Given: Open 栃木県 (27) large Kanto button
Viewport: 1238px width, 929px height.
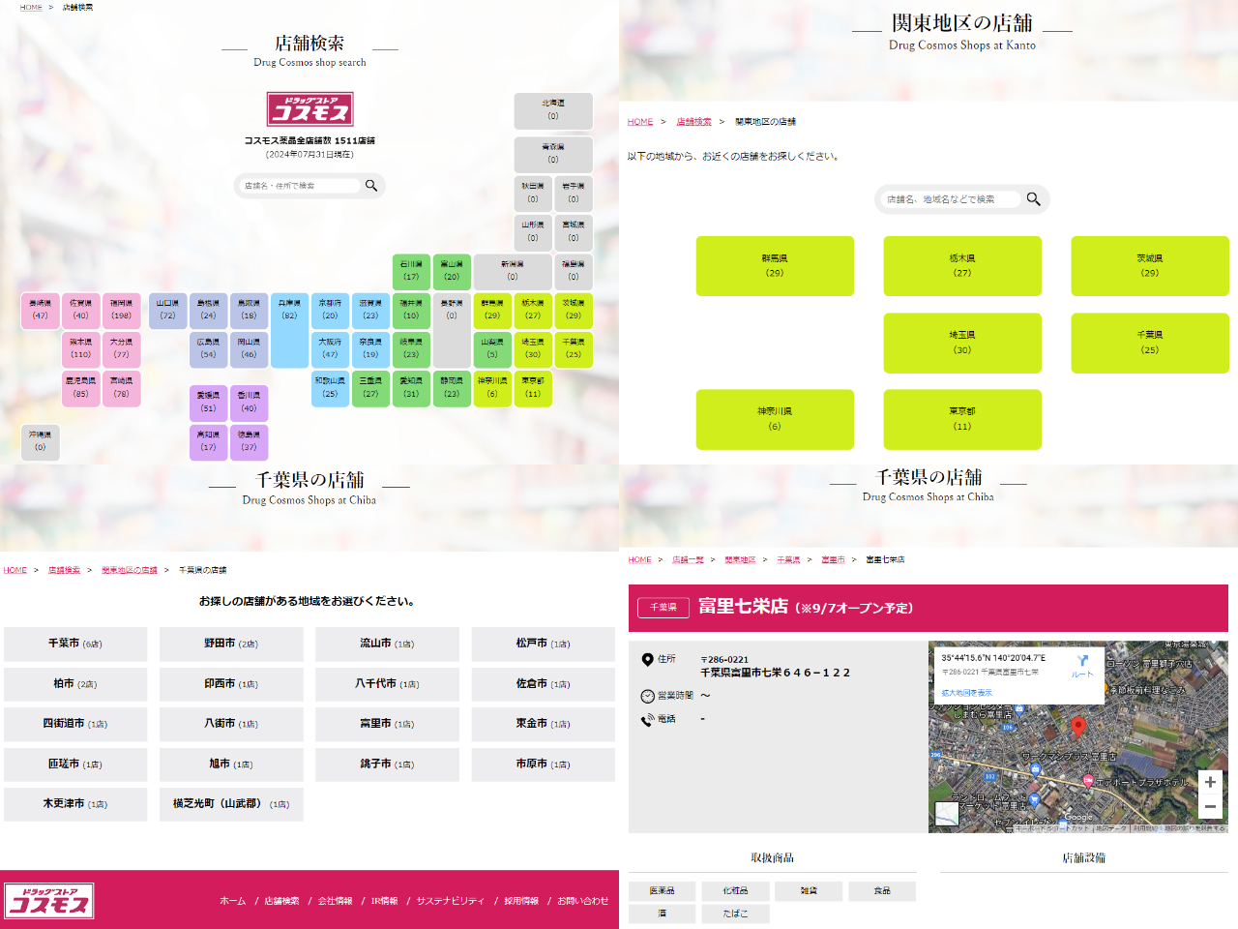Looking at the screenshot, I should click(962, 266).
